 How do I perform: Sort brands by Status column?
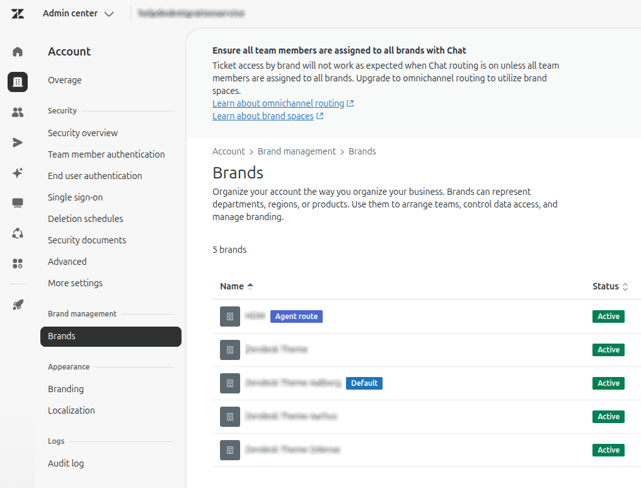pos(610,286)
